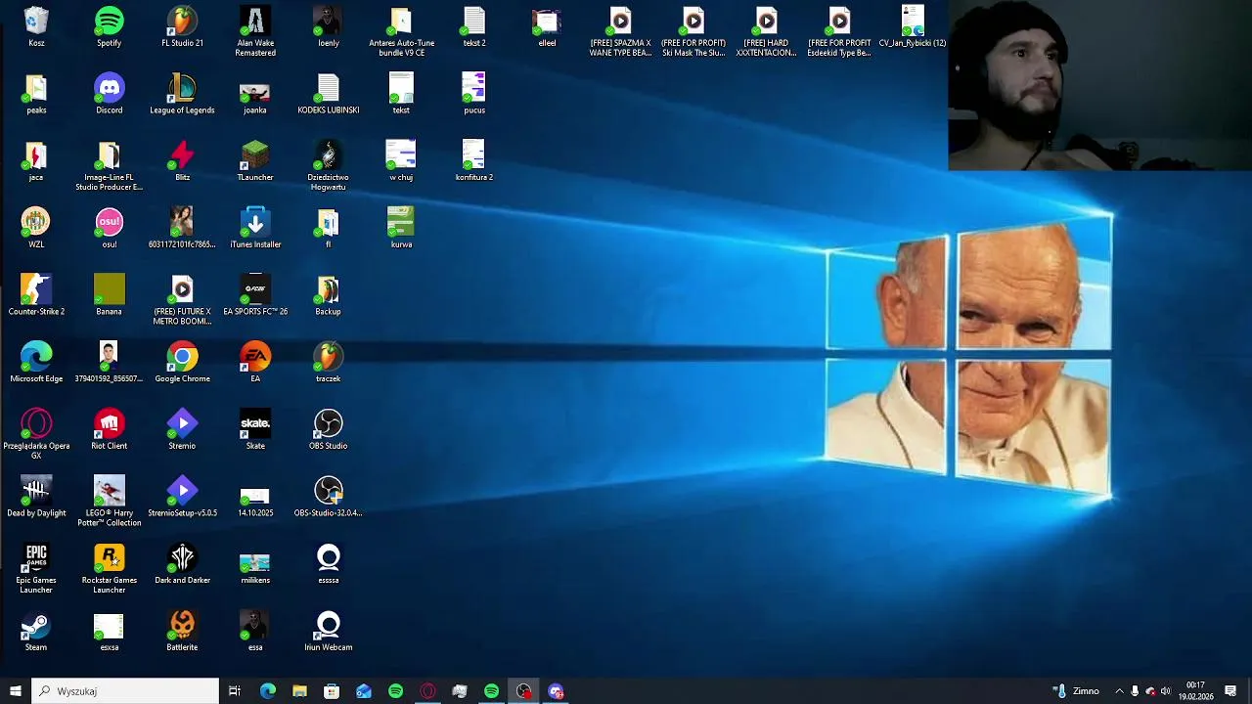Viewport: 1252px width, 704px height.
Task: Select the tekst 2 file
Action: pyautogui.click(x=474, y=27)
